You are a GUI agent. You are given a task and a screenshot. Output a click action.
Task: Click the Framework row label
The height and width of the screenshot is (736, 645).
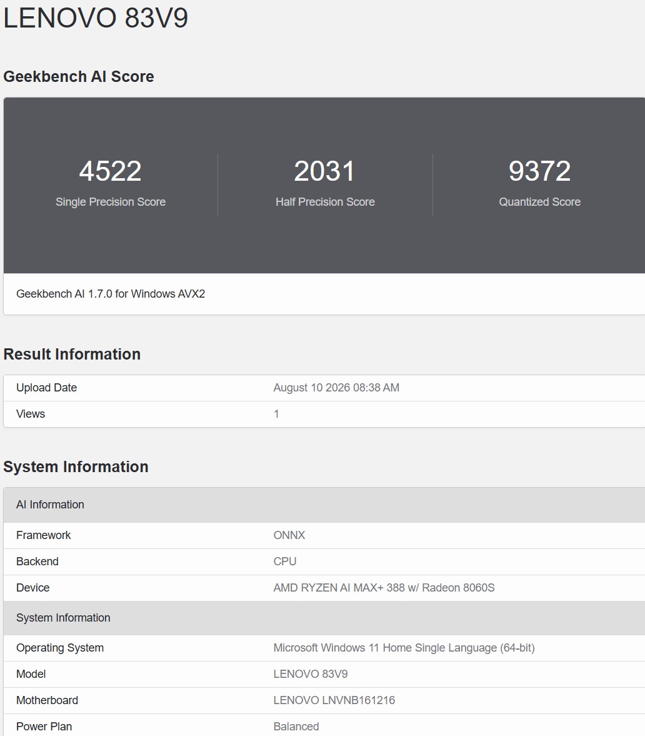tap(44, 535)
